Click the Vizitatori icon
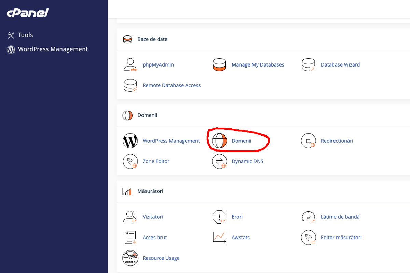This screenshot has width=410, height=273. coord(130,217)
